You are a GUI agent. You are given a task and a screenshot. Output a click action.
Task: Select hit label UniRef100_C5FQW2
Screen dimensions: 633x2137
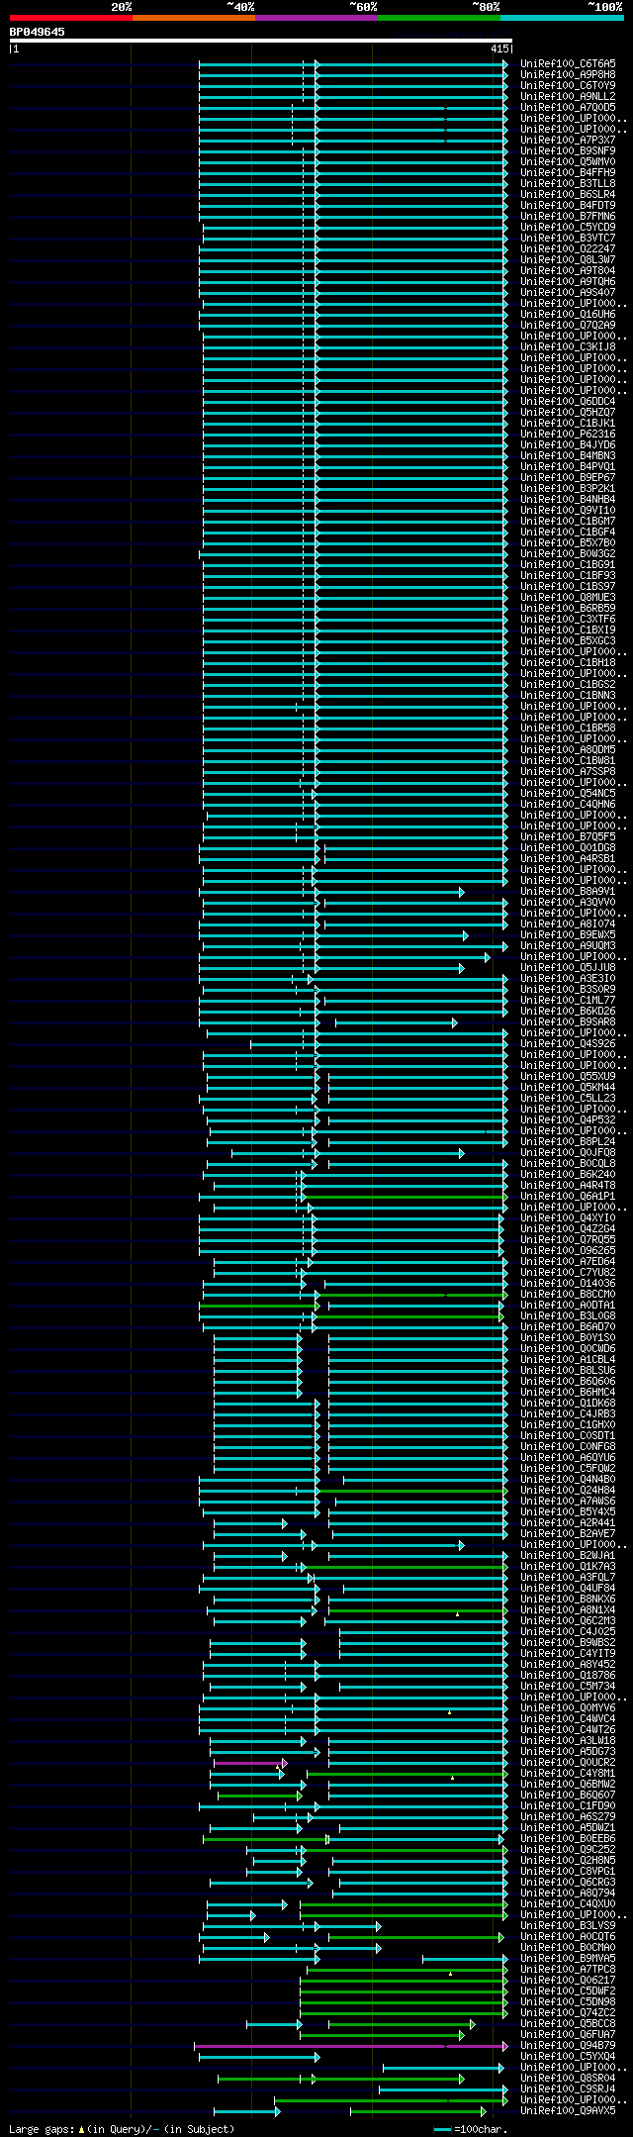[568, 1468]
